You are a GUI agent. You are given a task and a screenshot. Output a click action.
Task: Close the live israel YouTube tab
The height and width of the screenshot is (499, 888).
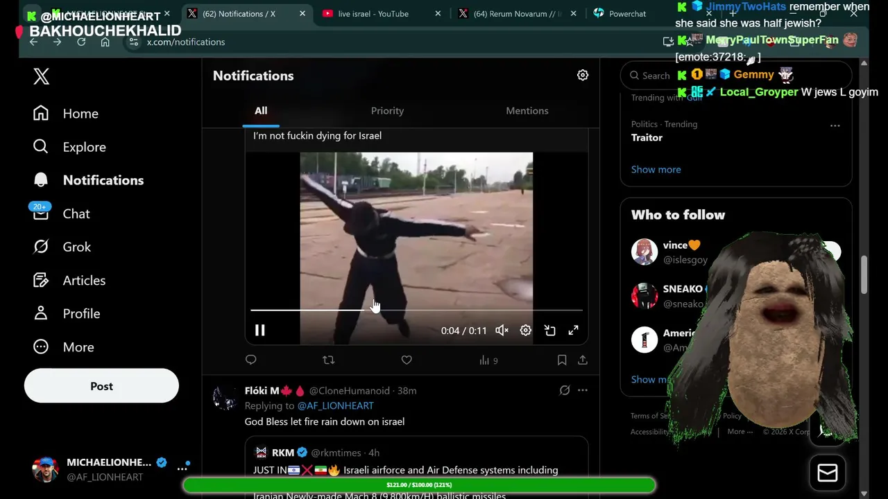coord(438,13)
